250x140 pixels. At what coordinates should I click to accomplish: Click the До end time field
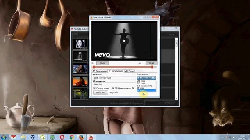pyautogui.click(x=152, y=63)
